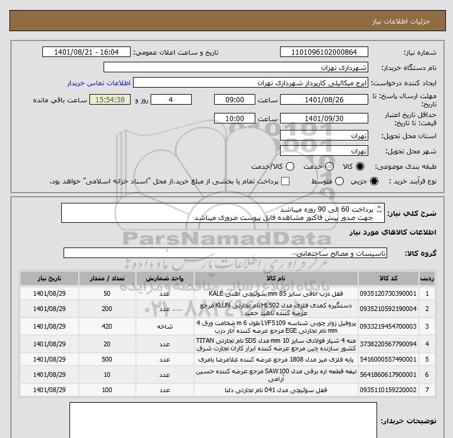The image size is (453, 438).
Task: Click the remaining days field showing 4
Action: (171, 99)
